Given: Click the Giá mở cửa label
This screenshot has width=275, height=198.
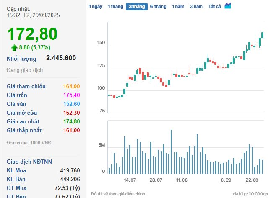Looking at the screenshot, I should click(22, 113).
